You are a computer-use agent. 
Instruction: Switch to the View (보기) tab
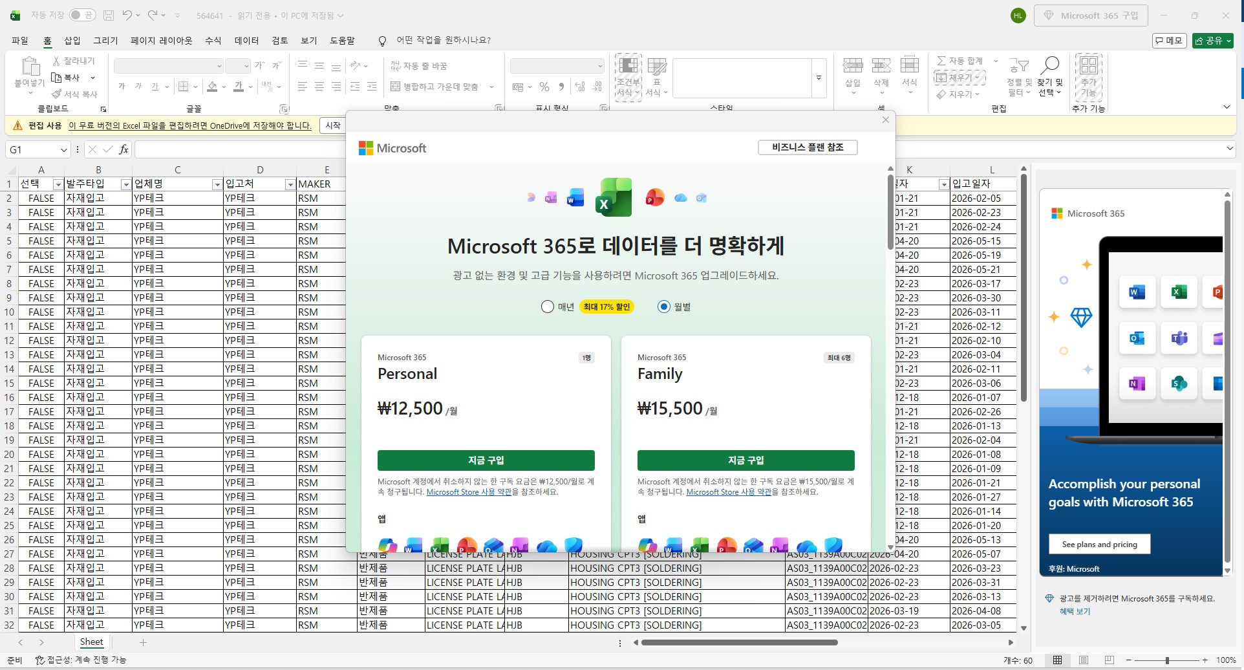pos(309,40)
